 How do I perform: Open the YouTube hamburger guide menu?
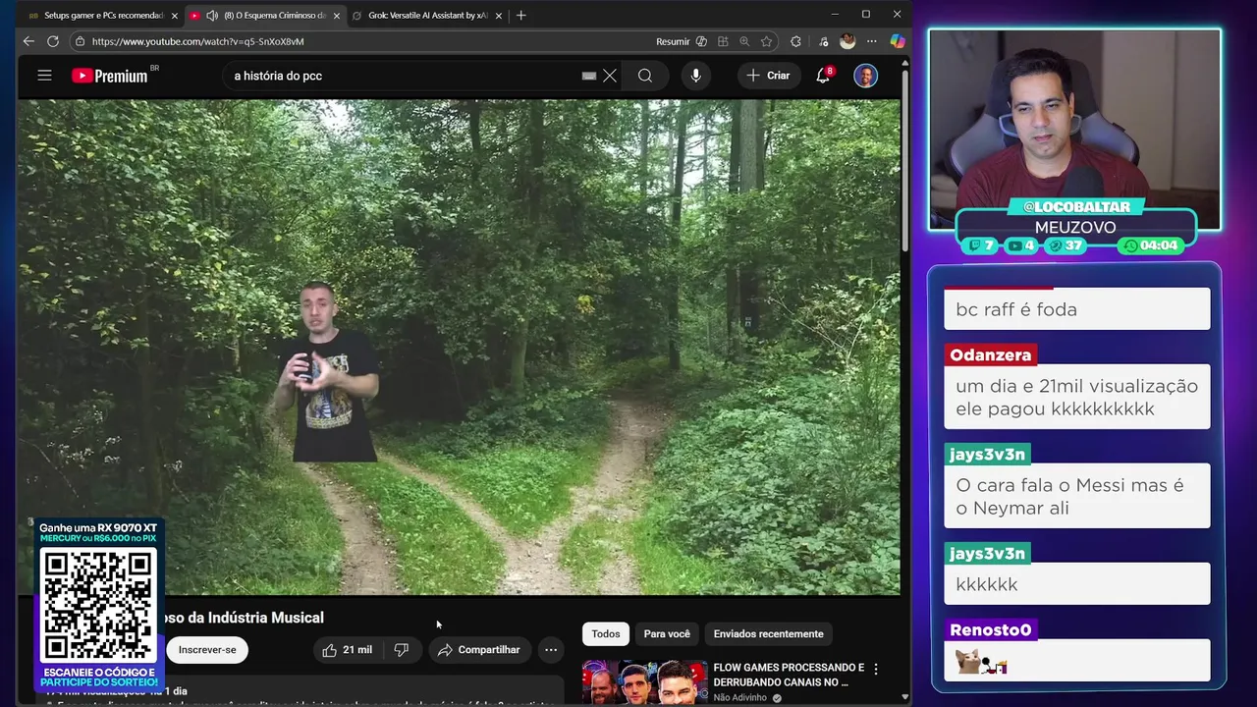[x=44, y=75]
